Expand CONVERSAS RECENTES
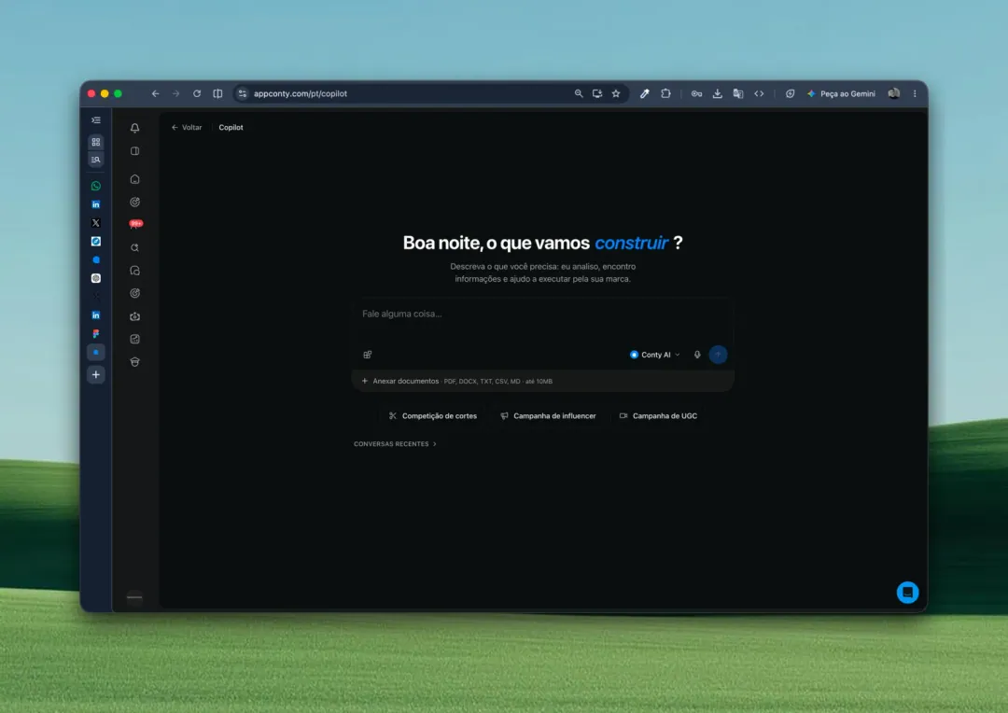This screenshot has width=1008, height=713. 396,444
